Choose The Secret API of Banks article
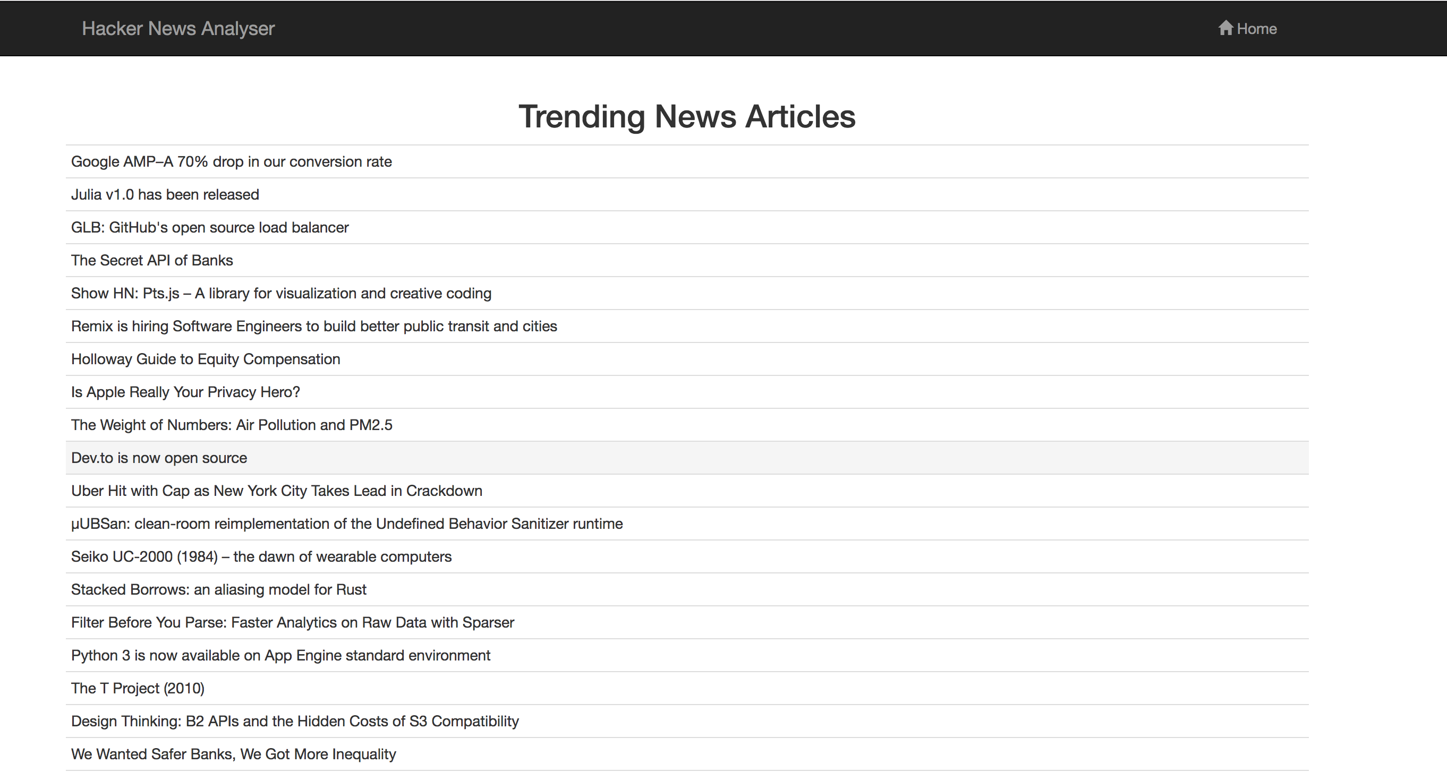The height and width of the screenshot is (772, 1447). coord(686,261)
